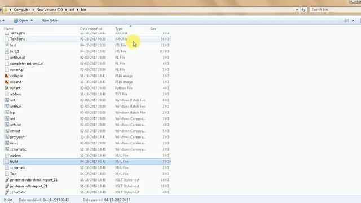Viewport: 361px width, 203px height.
Task: Click the addons TXT file icon
Action: point(7,94)
